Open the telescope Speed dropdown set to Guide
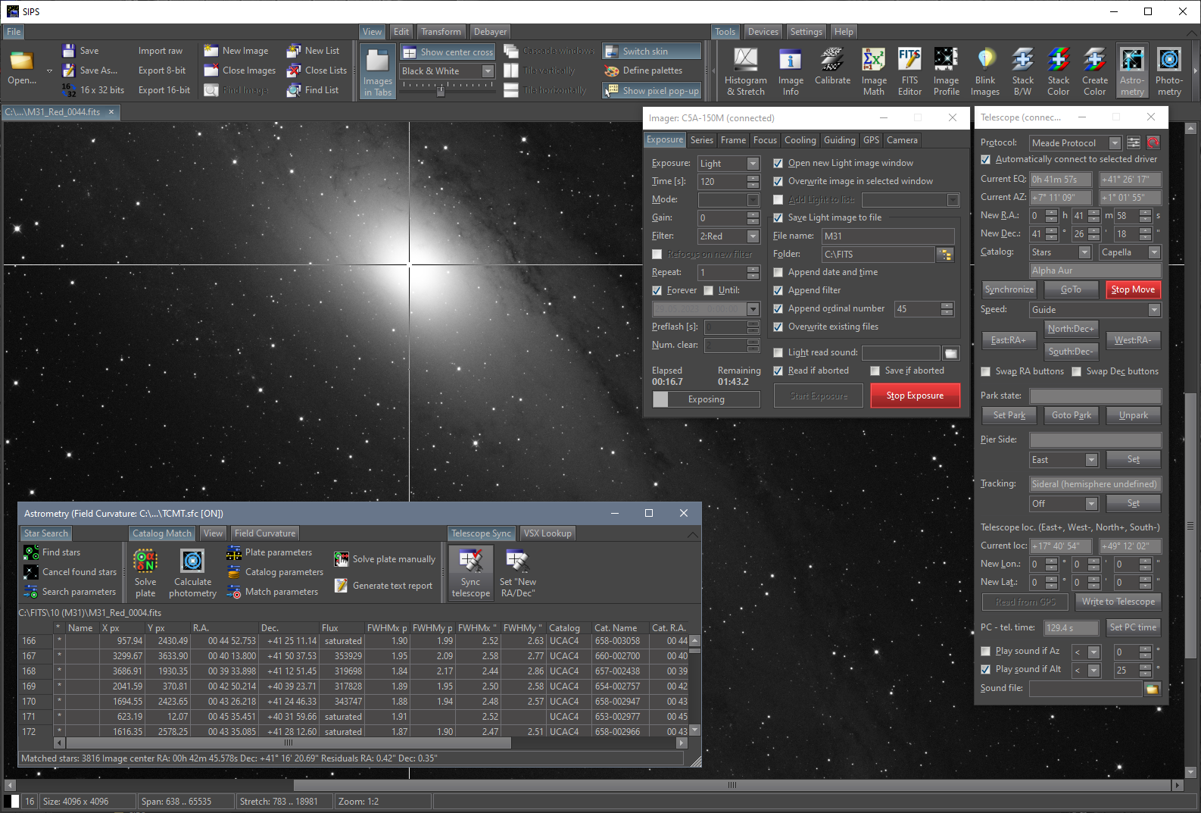The height and width of the screenshot is (813, 1201). tap(1154, 310)
